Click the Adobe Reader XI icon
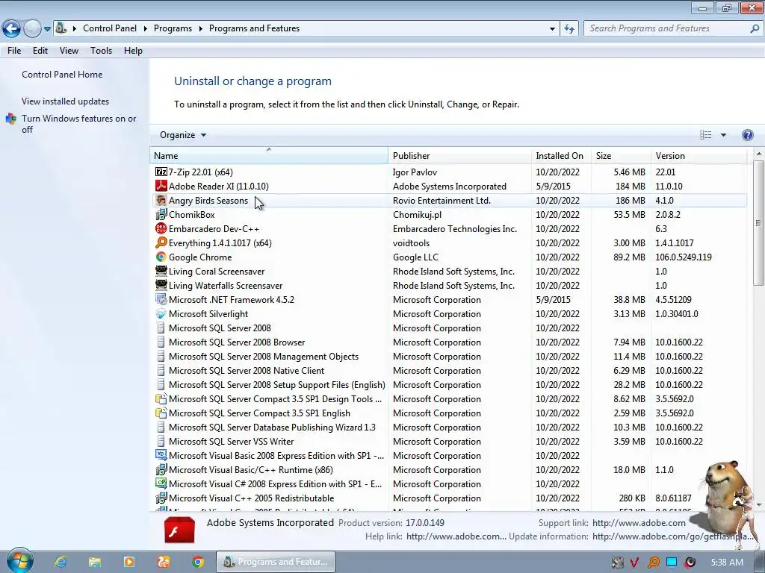Image resolution: width=765 pixels, height=573 pixels. [161, 186]
